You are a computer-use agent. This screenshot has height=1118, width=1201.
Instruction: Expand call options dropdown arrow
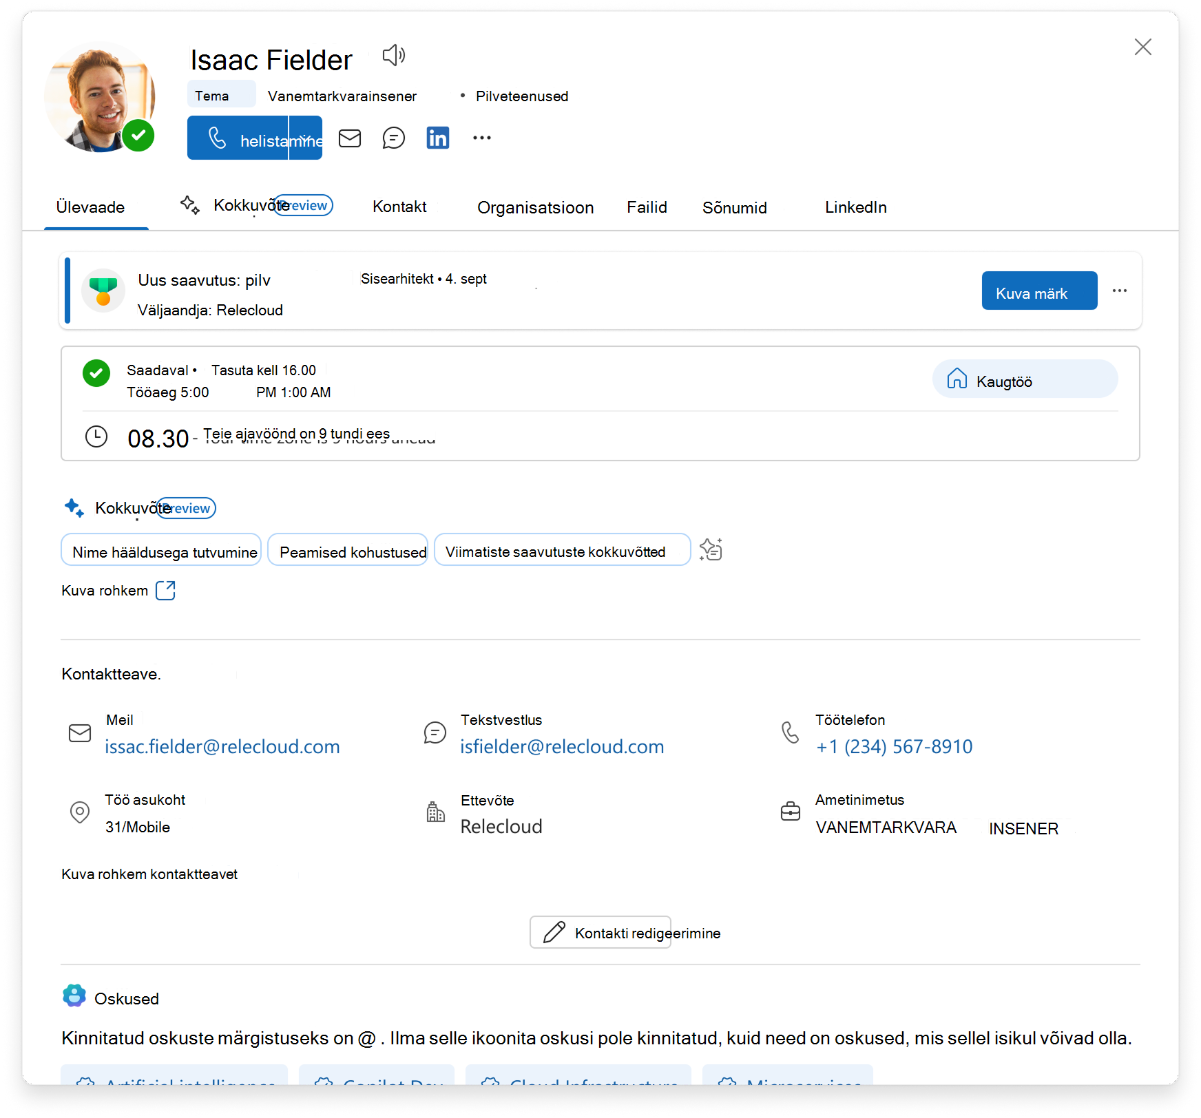[x=306, y=138]
